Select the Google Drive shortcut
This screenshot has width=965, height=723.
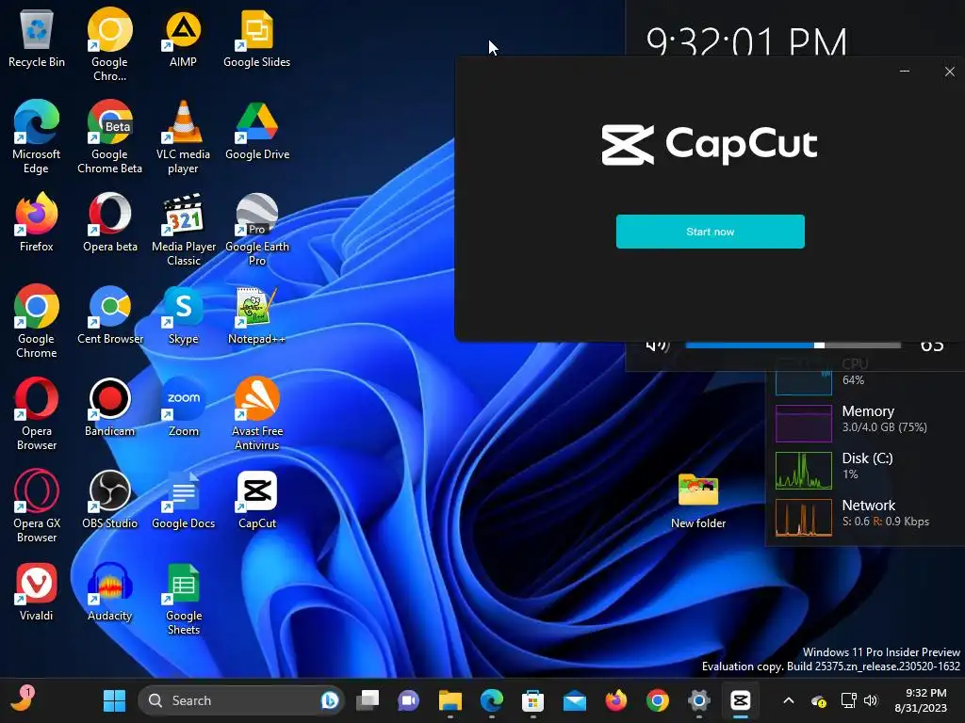coord(256,130)
